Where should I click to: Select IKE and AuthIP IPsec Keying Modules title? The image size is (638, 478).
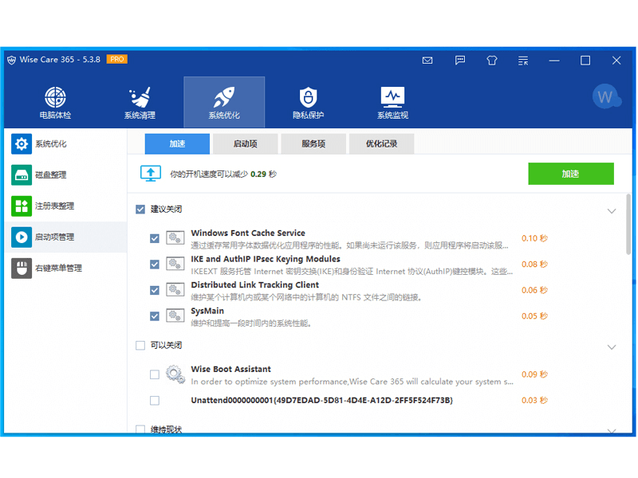[266, 259]
